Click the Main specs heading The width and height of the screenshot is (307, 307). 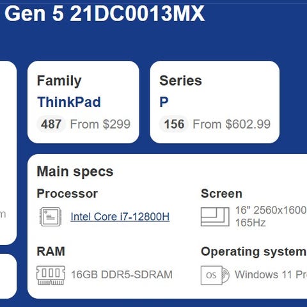75,171
